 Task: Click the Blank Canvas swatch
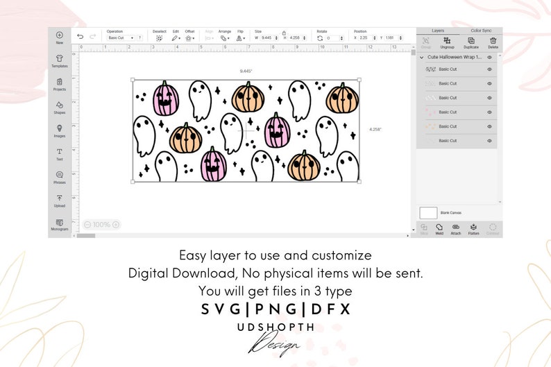pos(428,213)
